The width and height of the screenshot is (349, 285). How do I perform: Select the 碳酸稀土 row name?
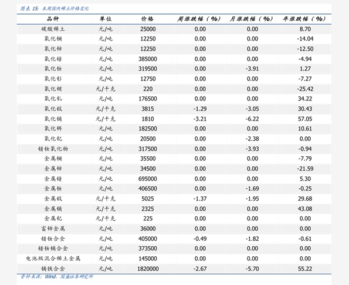click(53, 29)
